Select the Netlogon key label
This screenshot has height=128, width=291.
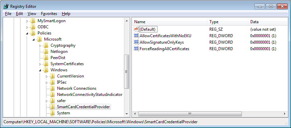click(x=59, y=52)
